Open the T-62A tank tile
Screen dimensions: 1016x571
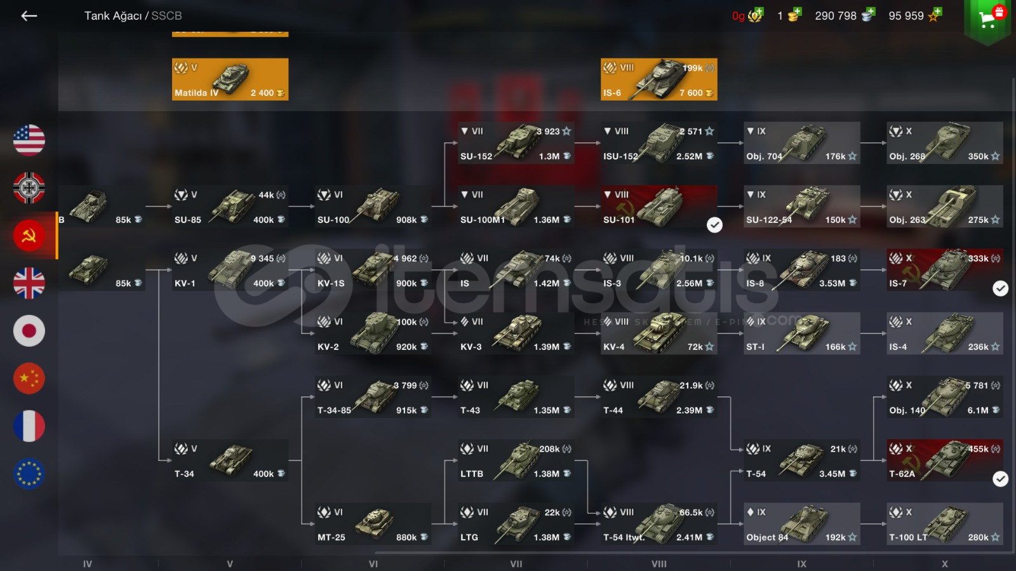(x=945, y=460)
